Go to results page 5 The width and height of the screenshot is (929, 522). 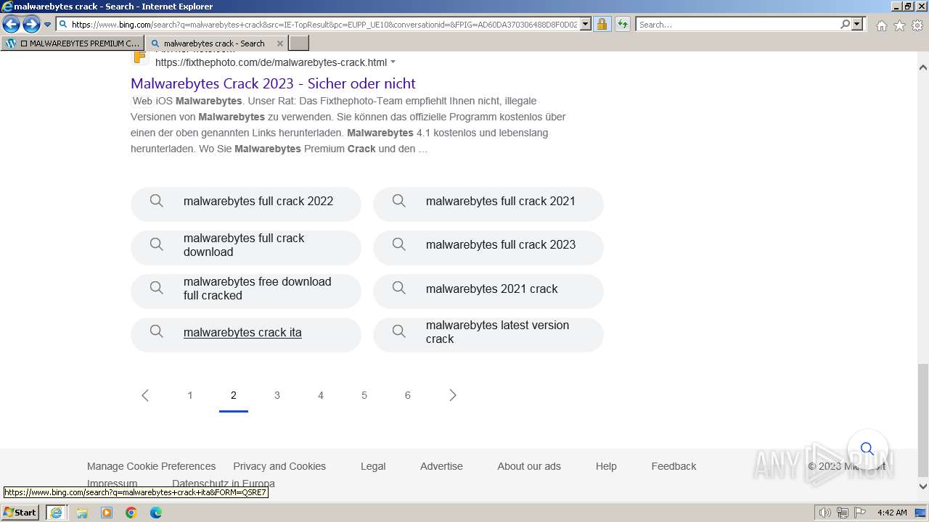coord(364,395)
